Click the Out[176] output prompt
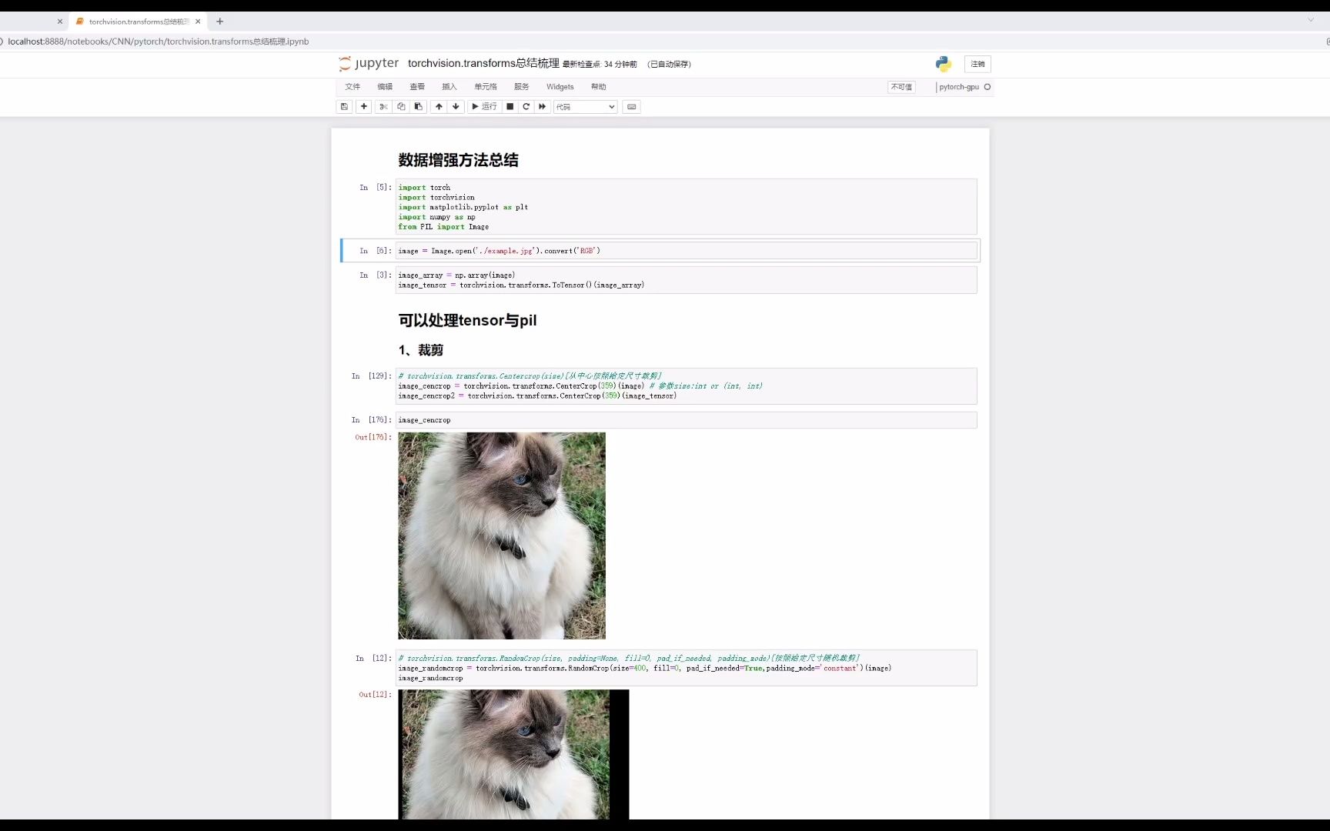1330x831 pixels. pos(373,437)
